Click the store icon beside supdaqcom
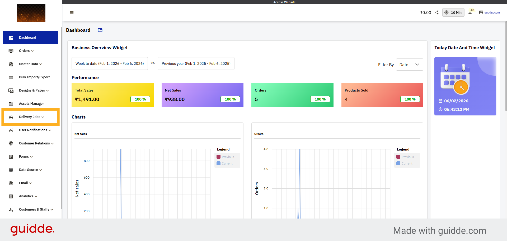The height and width of the screenshot is (241, 507). click(481, 12)
